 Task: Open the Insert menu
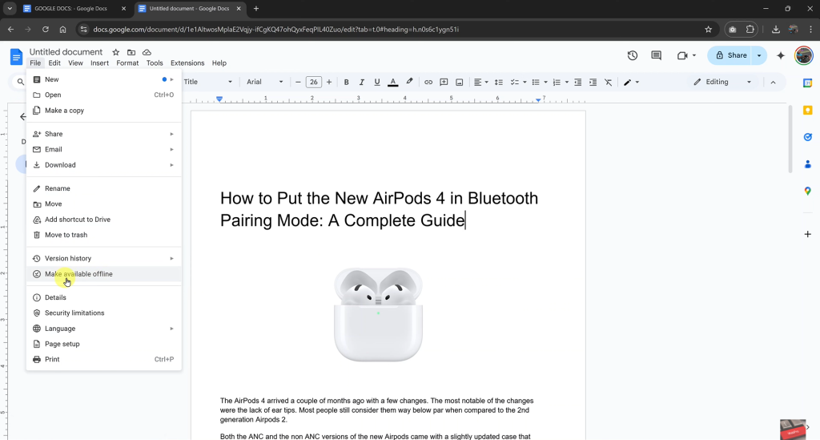point(99,63)
